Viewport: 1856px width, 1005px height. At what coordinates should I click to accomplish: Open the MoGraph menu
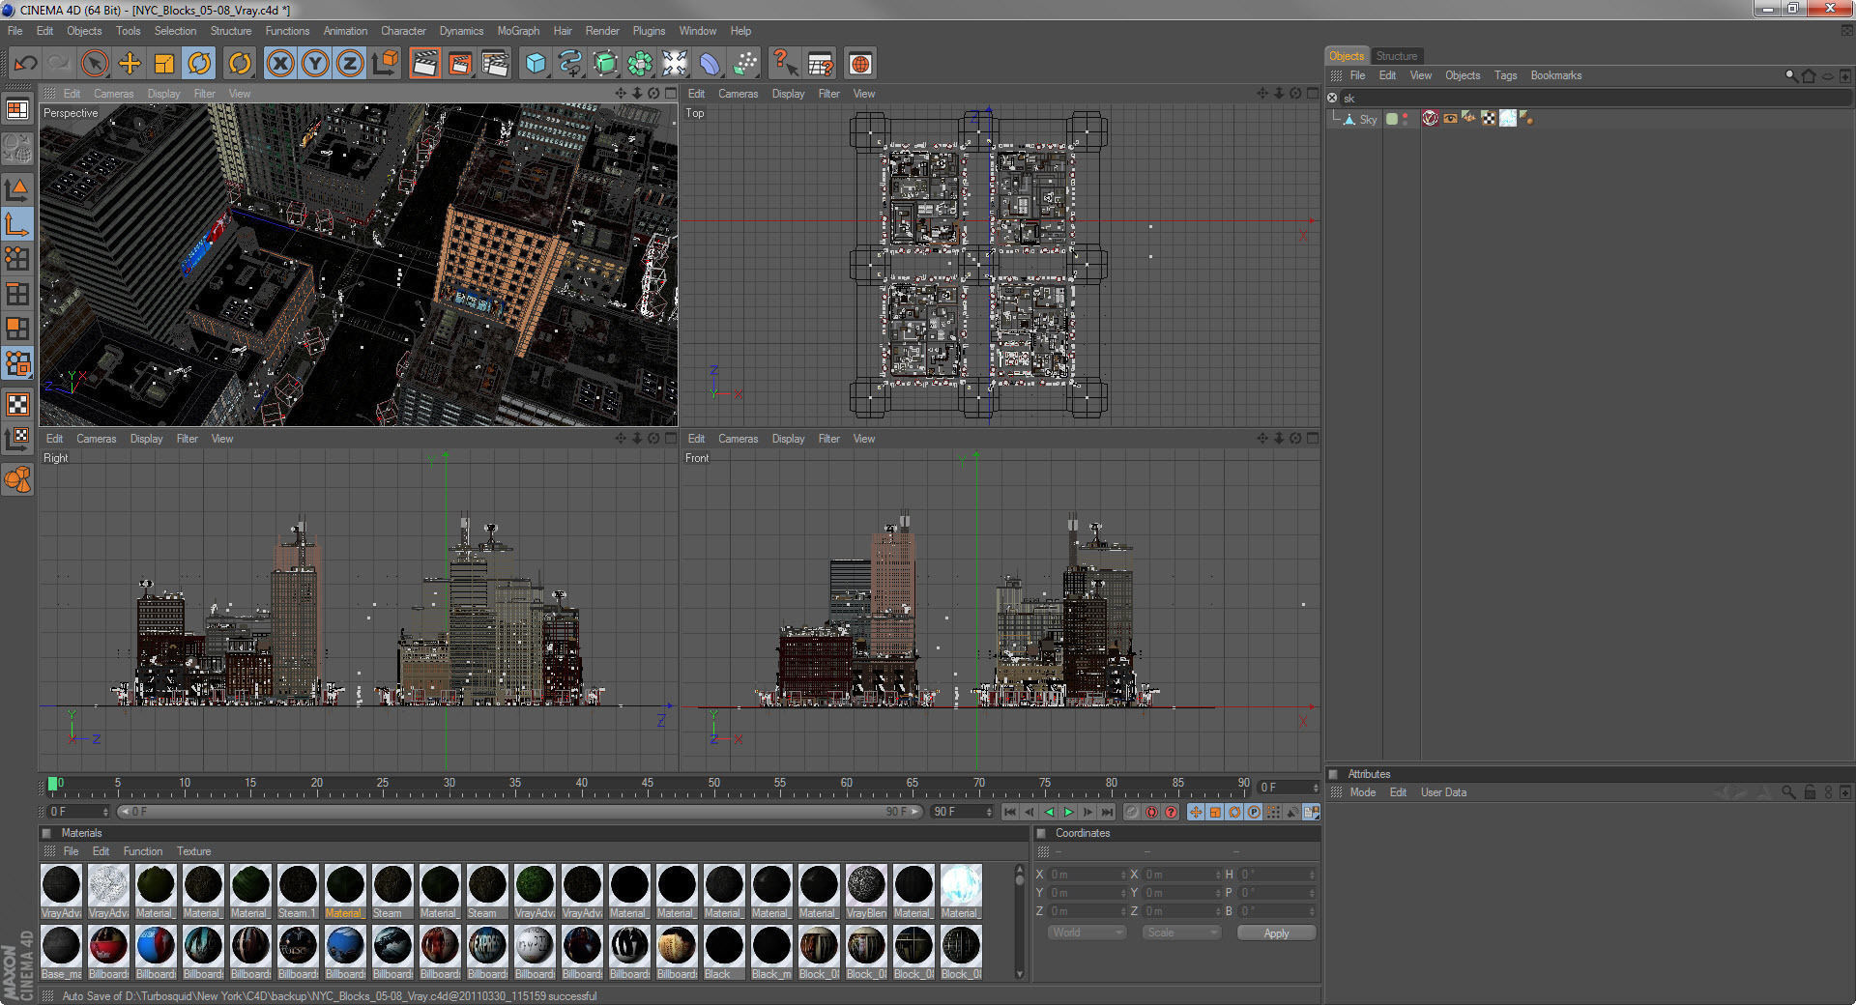coord(518,31)
